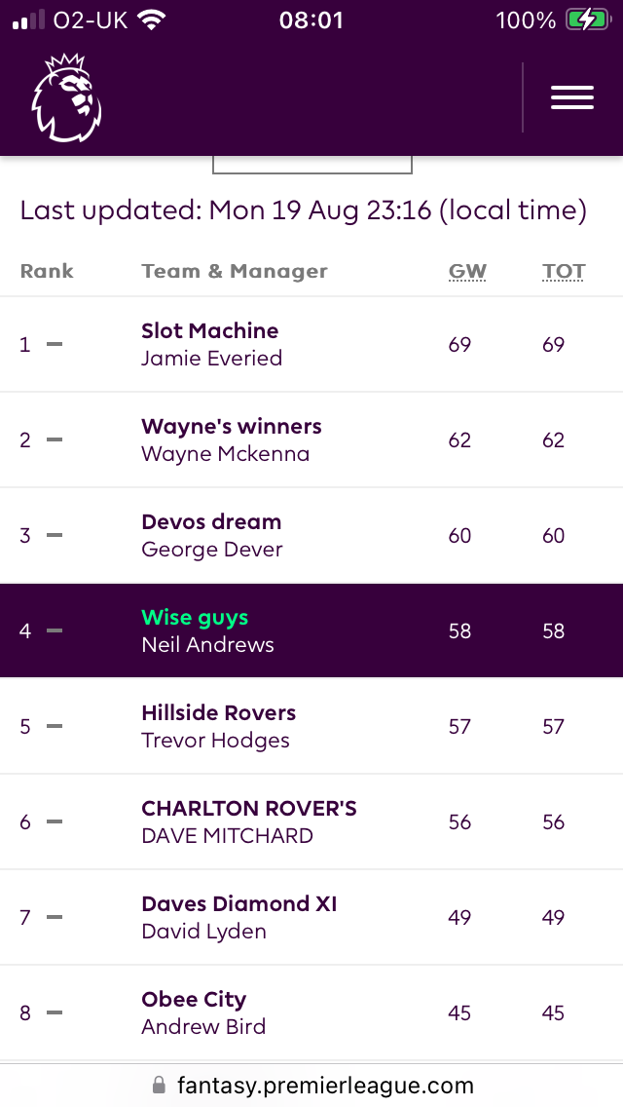
Task: Tap the rank-unchanged dash beside rank 1
Action: coord(55,344)
